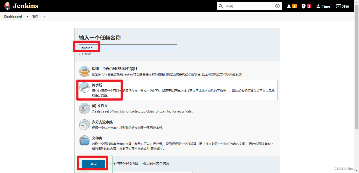359x173 pixels.
Task: Click the magnifier icon in the search box
Action: tap(221, 6)
